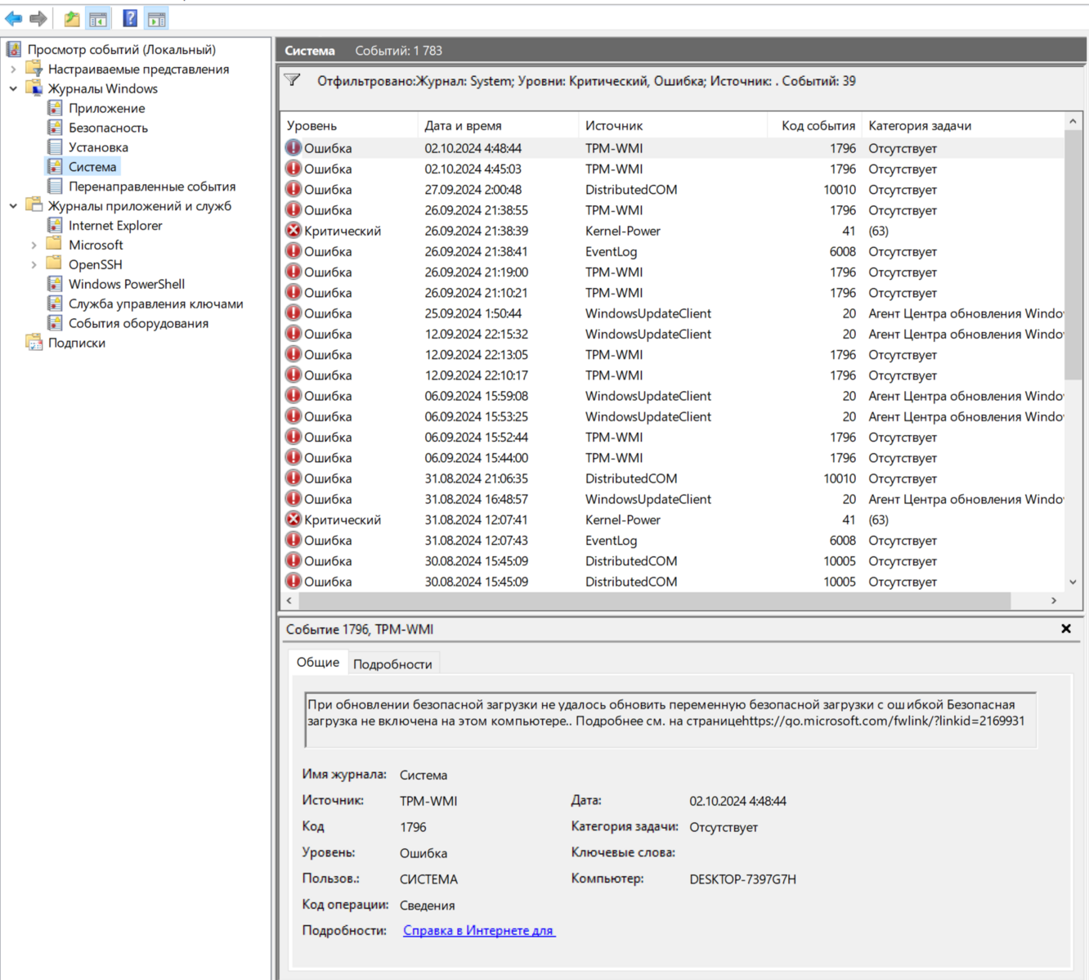Click the filter funnel icon
This screenshot has width=1089, height=980.
click(293, 80)
